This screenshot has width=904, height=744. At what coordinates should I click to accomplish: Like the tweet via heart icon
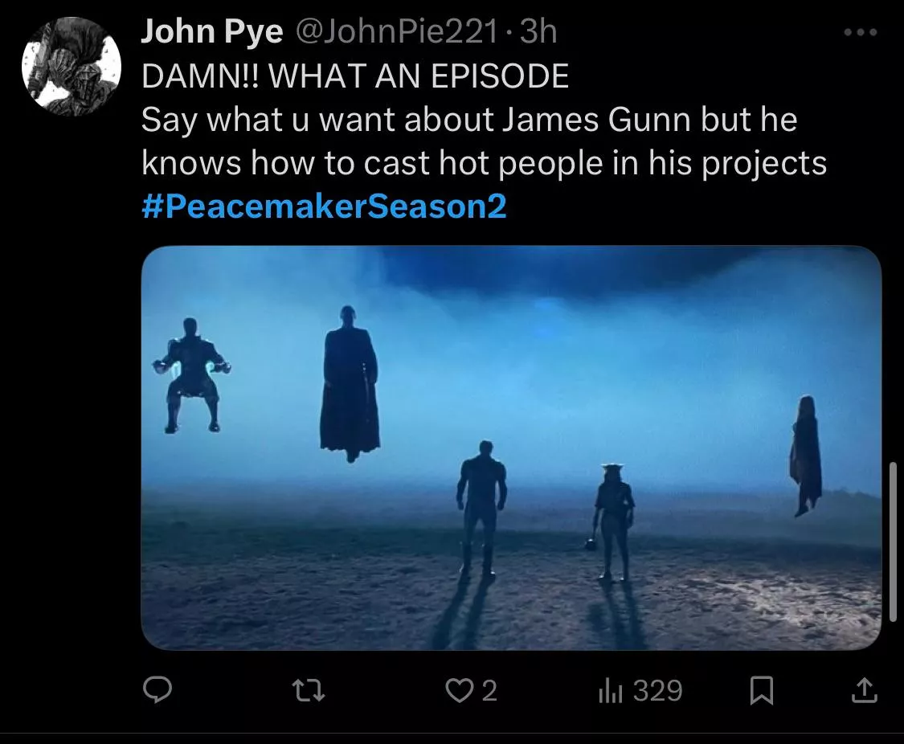click(x=459, y=690)
